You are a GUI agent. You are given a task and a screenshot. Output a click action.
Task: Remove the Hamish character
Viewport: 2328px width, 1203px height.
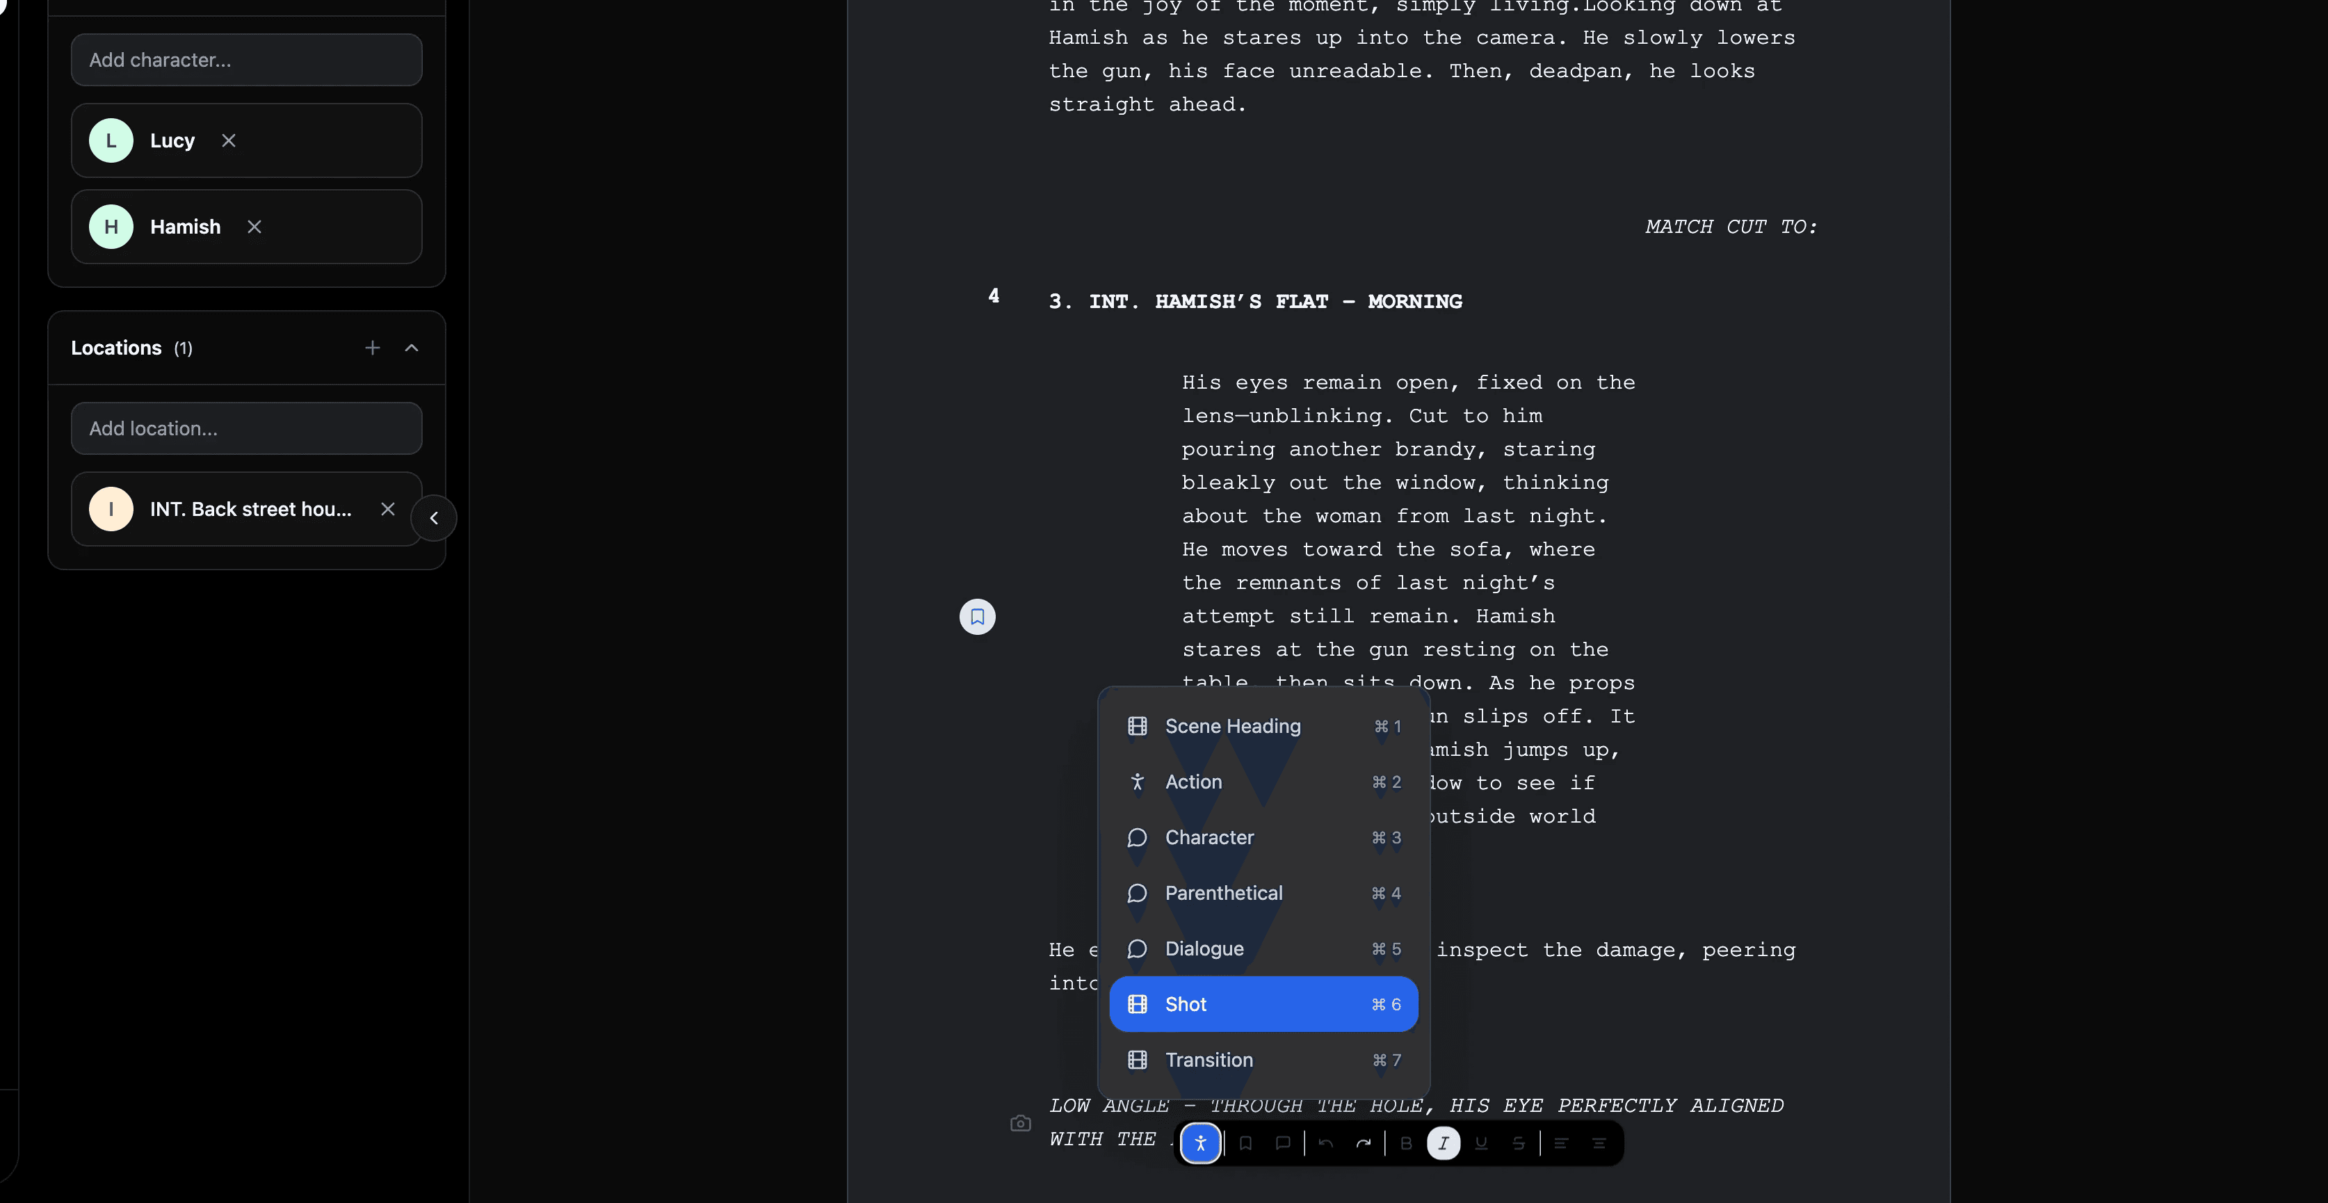pos(254,227)
